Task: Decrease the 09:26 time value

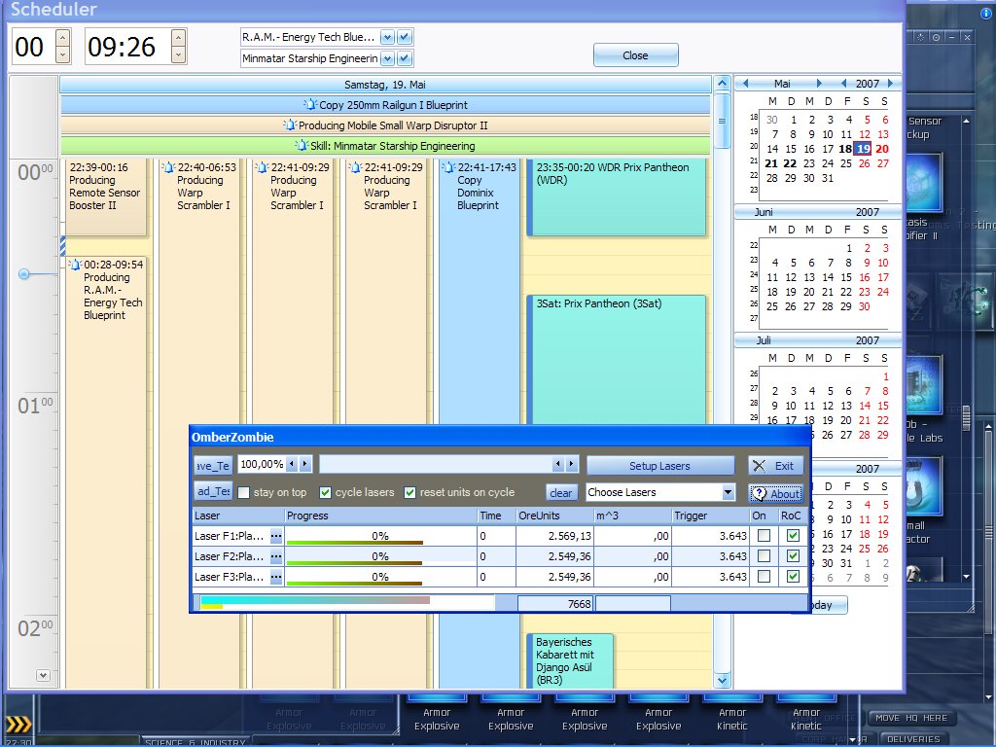Action: (179, 54)
